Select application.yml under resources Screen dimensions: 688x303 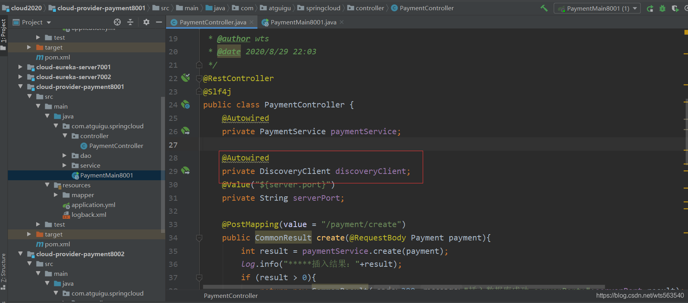click(89, 205)
